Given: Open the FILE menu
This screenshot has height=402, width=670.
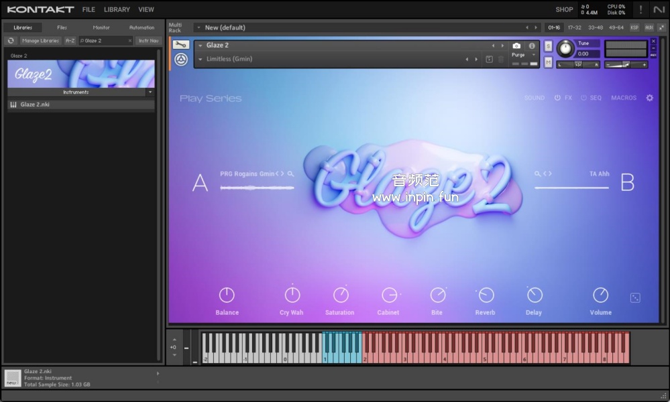Looking at the screenshot, I should pos(89,9).
